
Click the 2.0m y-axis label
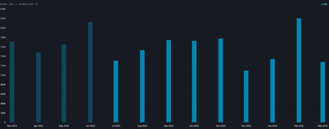(3, 28)
